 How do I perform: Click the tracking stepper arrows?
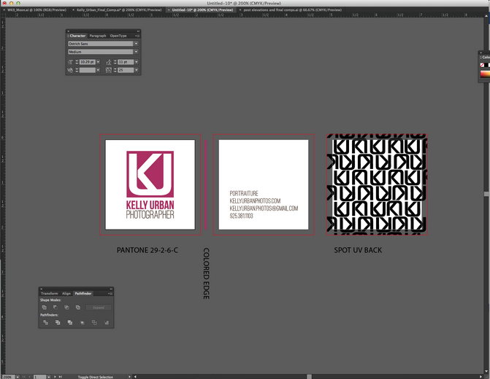pyautogui.click(x=115, y=70)
